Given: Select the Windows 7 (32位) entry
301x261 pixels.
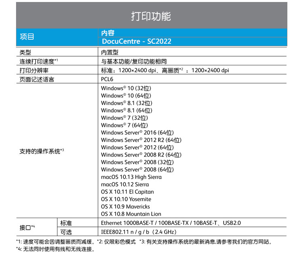Looking at the screenshot, I should click(124, 118).
